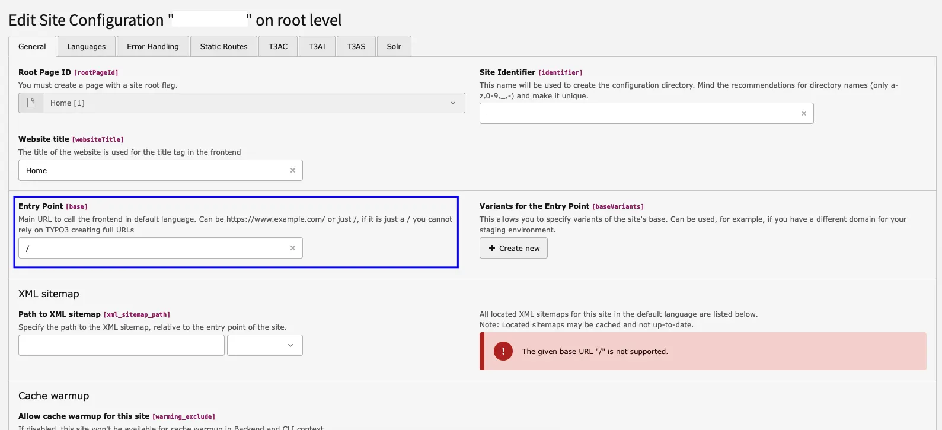Click the Cache warmup section heading
Screen dimensions: 942x430
click(x=54, y=396)
